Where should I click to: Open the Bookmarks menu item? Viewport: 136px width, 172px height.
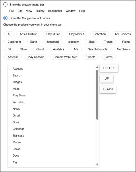55,11
